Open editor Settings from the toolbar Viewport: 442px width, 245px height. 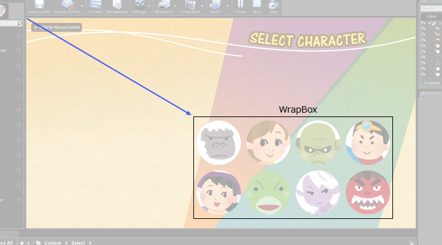tap(139, 7)
